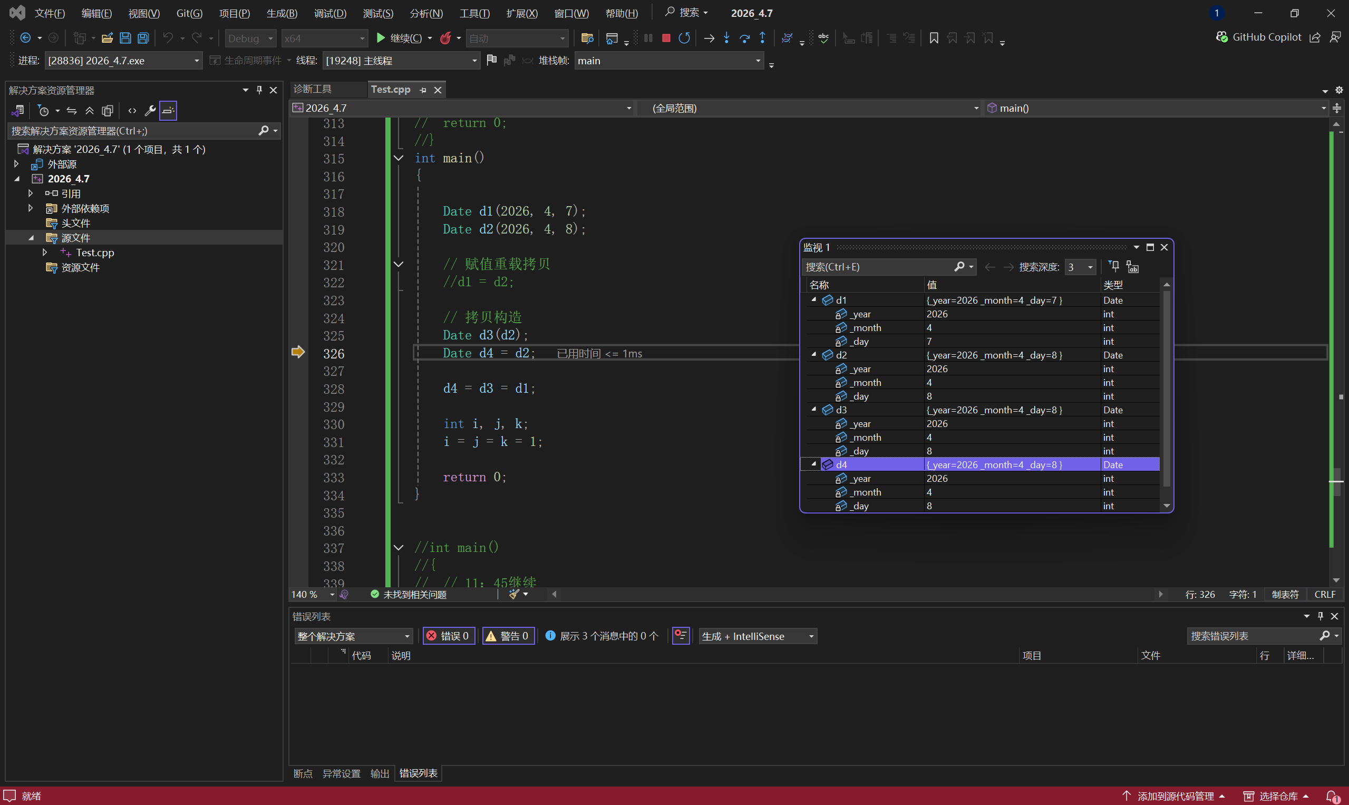
Task: Switch to the 诊断工具 tab
Action: point(313,89)
